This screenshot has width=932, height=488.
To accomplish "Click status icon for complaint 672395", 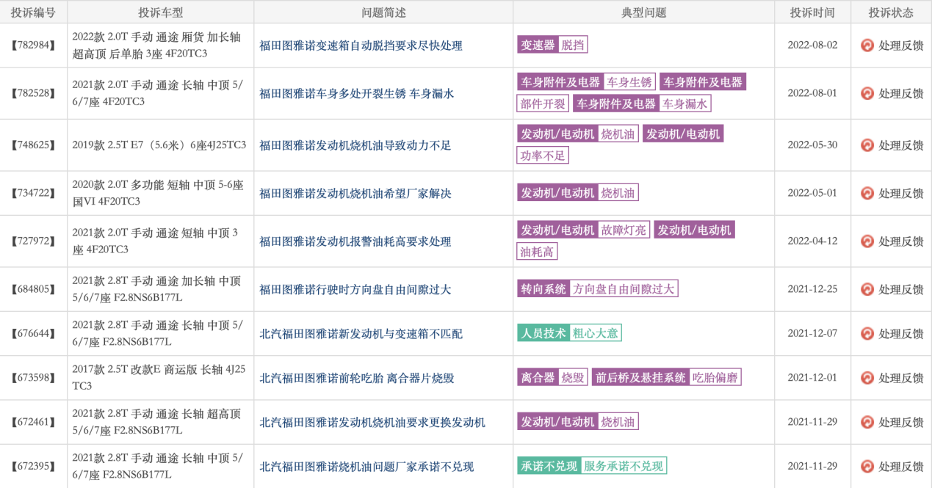I will (867, 466).
